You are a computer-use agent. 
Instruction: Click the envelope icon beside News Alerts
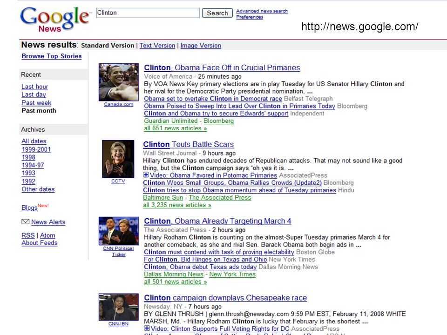[x=25, y=221]
